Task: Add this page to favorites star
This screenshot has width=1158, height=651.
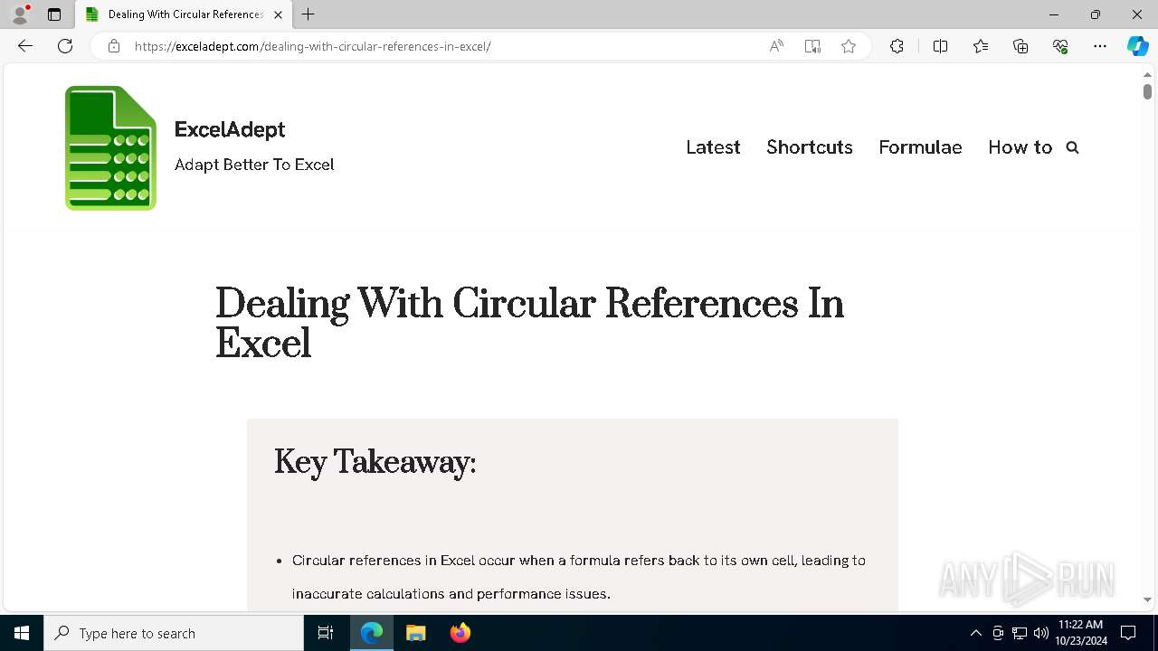Action: click(849, 46)
